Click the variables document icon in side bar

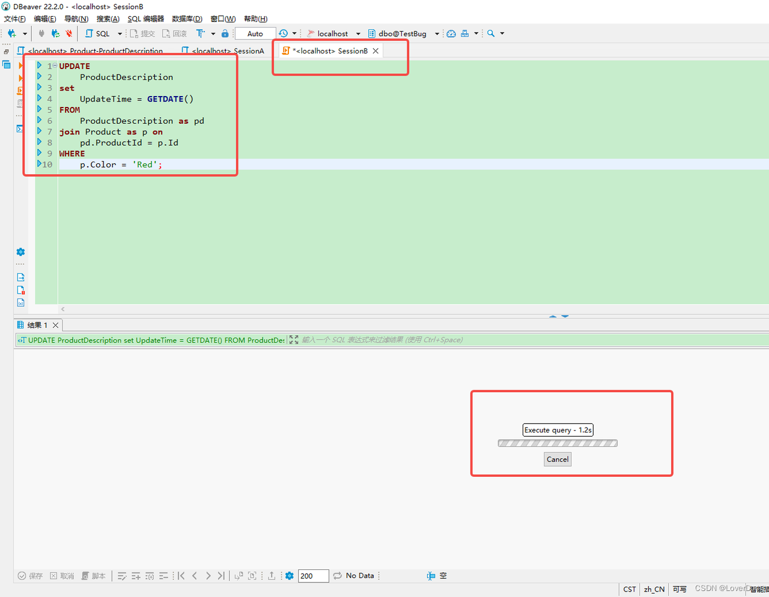20,303
